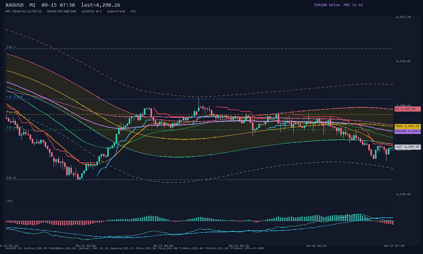The height and width of the screenshot is (254, 423).
Task: Click the '09-15 06:18' time axis label
Action: (x=239, y=246)
